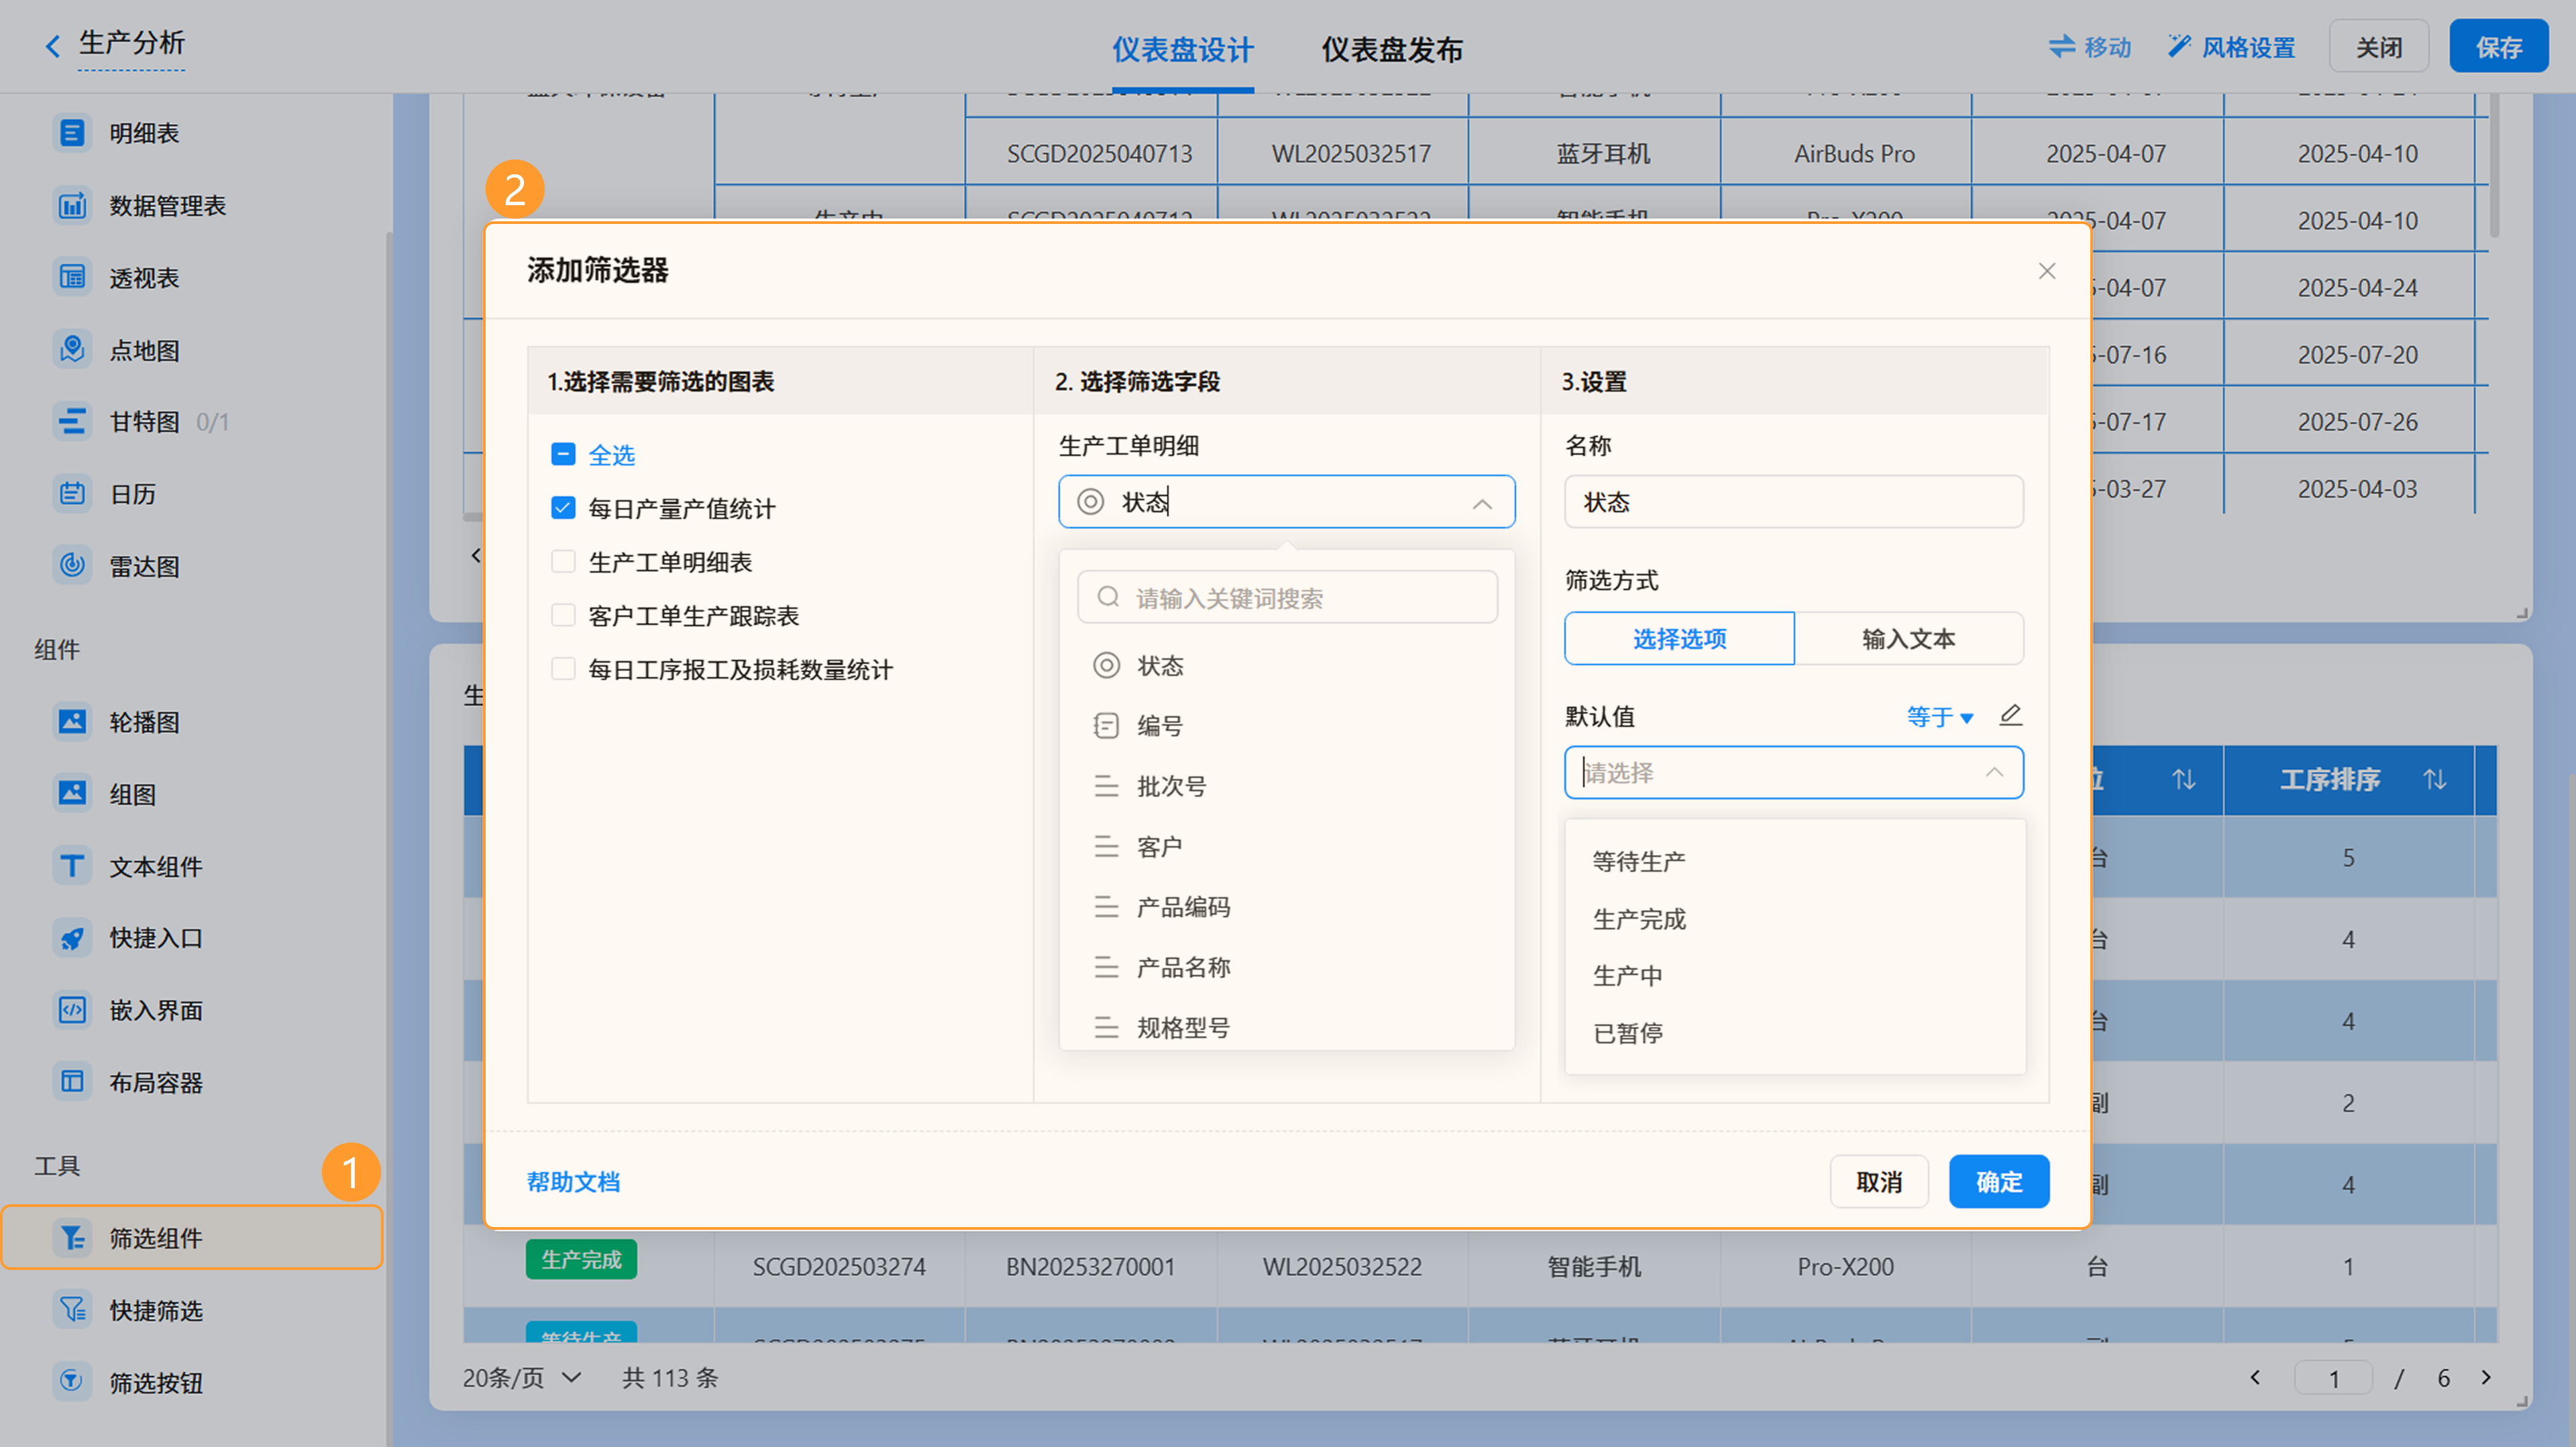Choose 选择选项 filter mode
2576x1447 pixels.
(1679, 638)
